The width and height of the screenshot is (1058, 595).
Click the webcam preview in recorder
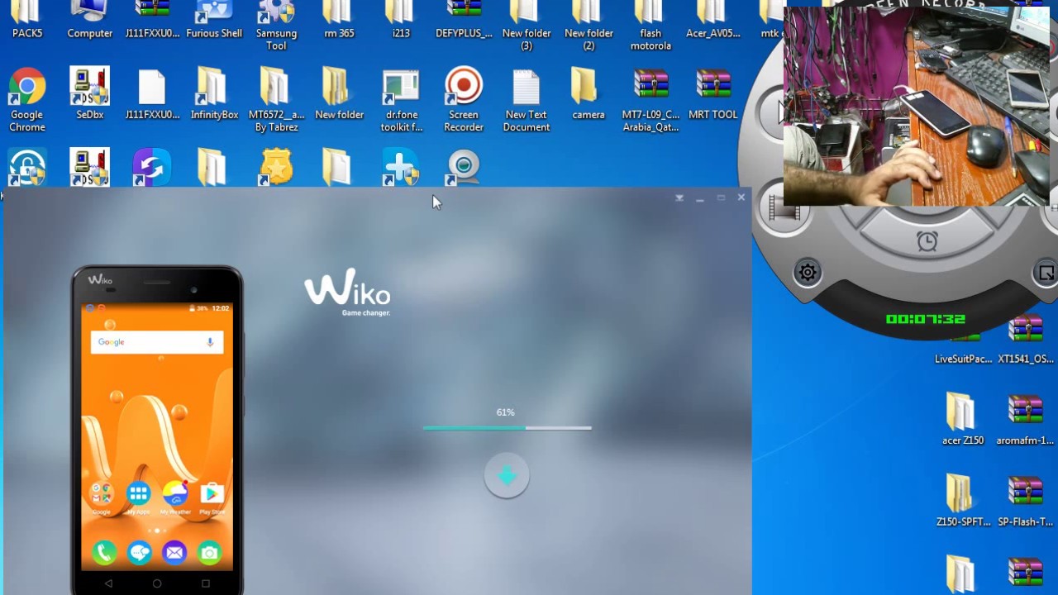coord(916,106)
